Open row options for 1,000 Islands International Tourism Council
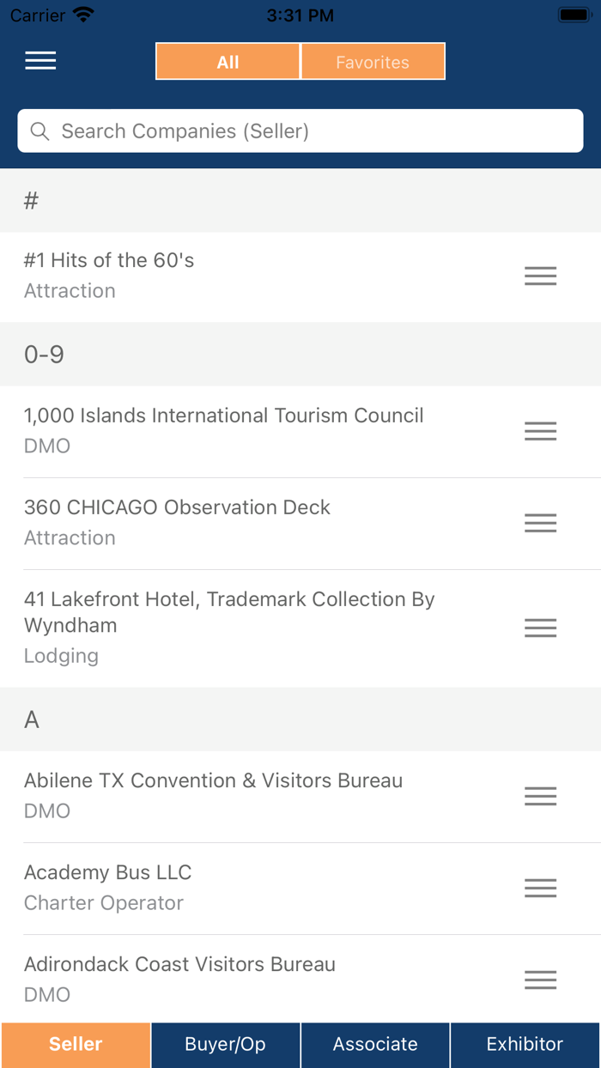Image resolution: width=601 pixels, height=1068 pixels. [540, 430]
